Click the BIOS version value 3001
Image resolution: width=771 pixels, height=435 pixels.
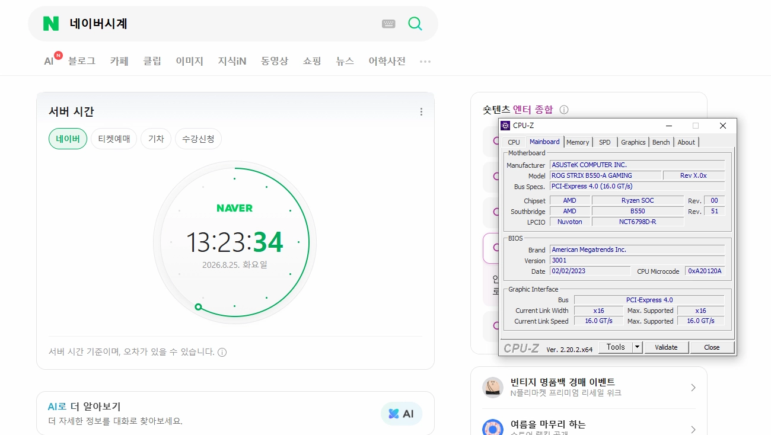pos(637,260)
